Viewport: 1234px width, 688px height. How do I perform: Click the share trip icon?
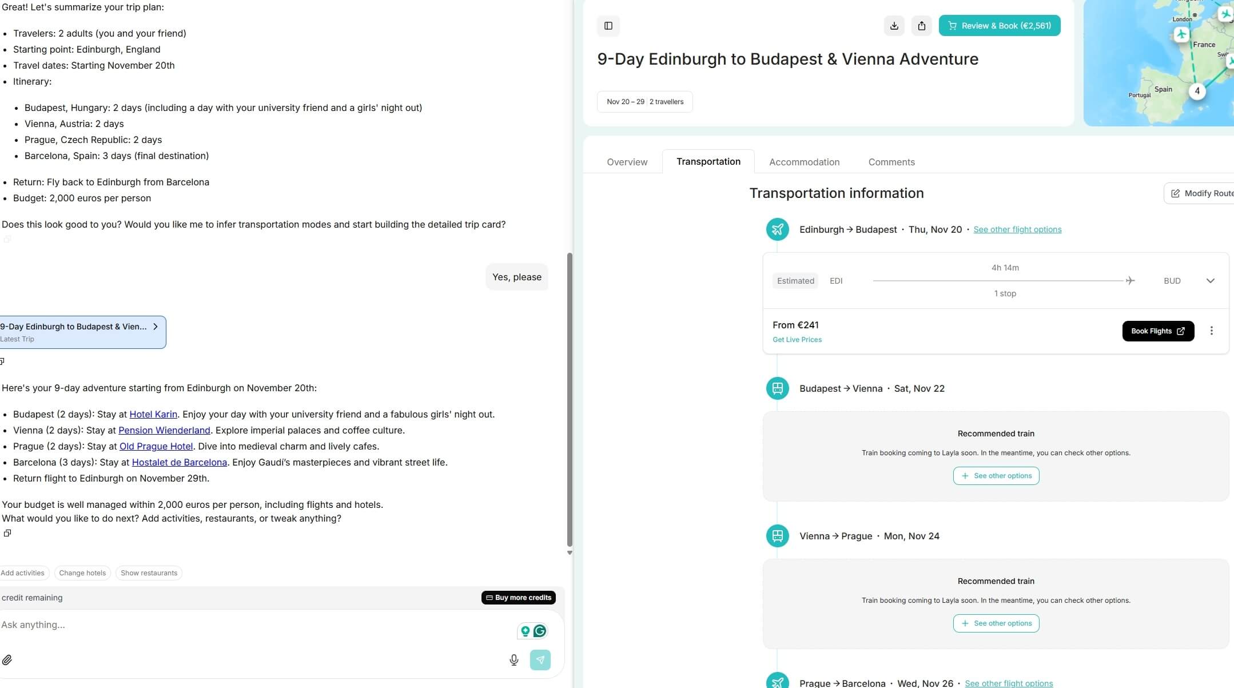coord(921,26)
